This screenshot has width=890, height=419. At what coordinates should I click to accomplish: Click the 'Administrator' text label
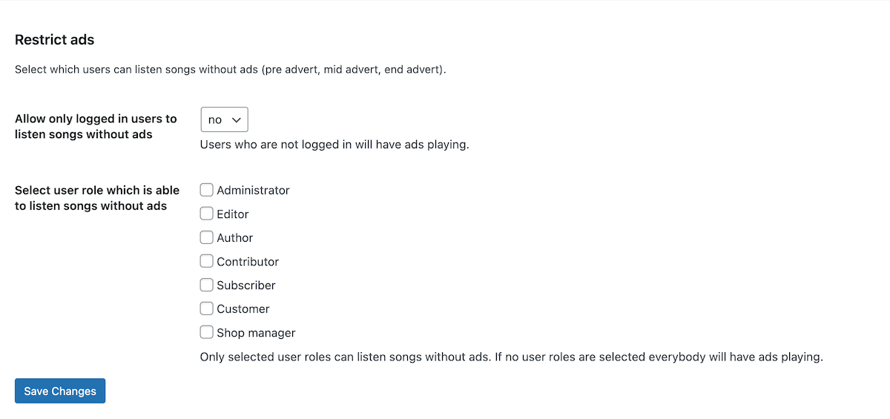click(253, 191)
